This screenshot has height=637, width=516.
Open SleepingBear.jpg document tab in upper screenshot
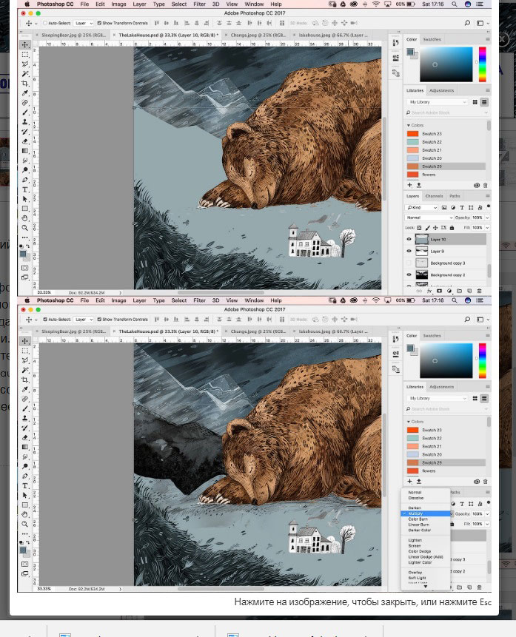pyautogui.click(x=73, y=36)
